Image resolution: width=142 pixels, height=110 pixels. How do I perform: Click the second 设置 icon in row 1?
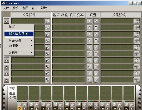point(96,21)
